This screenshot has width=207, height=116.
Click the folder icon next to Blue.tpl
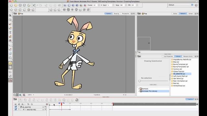coord(172,62)
